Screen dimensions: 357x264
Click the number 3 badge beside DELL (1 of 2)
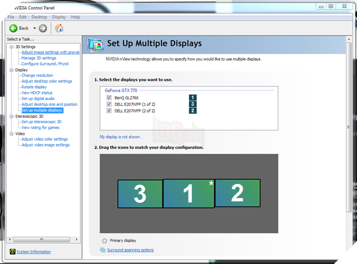(193, 104)
